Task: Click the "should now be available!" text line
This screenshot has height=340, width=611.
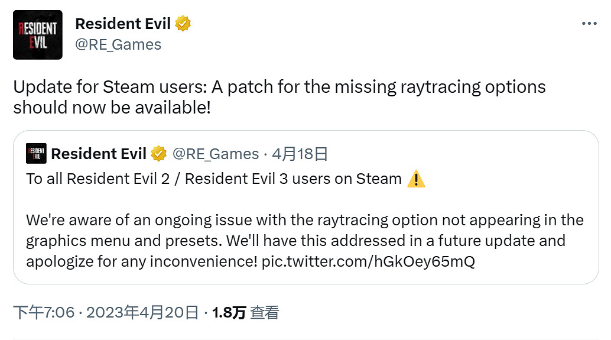Action: click(x=112, y=108)
